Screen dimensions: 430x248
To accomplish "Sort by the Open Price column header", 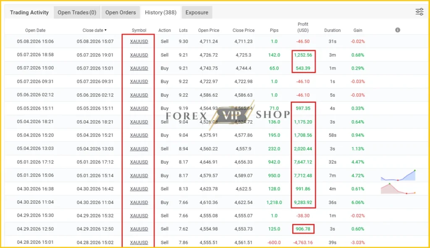I will [x=209, y=31].
